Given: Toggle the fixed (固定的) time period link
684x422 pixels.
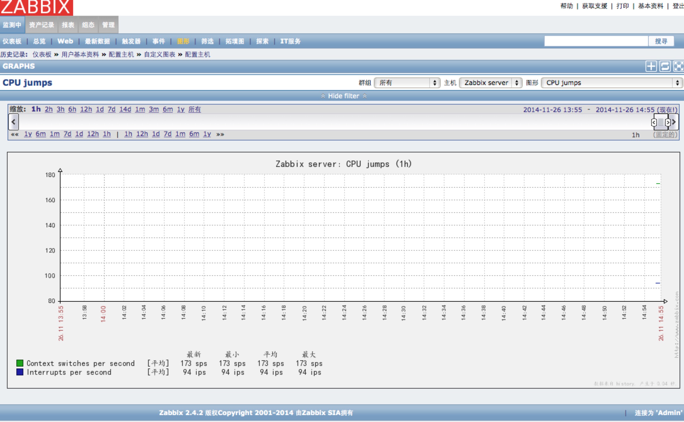Looking at the screenshot, I should coord(665,135).
